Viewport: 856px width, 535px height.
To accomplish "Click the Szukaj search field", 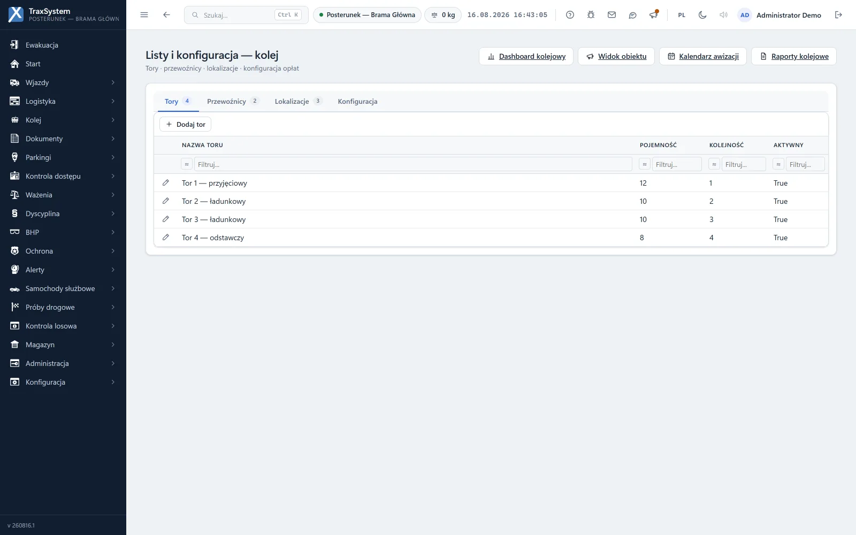I will (246, 15).
